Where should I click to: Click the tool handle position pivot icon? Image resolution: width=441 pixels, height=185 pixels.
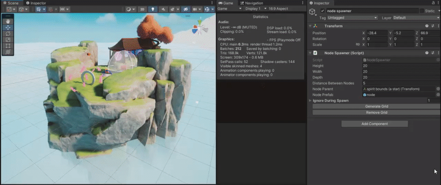[x=9, y=9]
